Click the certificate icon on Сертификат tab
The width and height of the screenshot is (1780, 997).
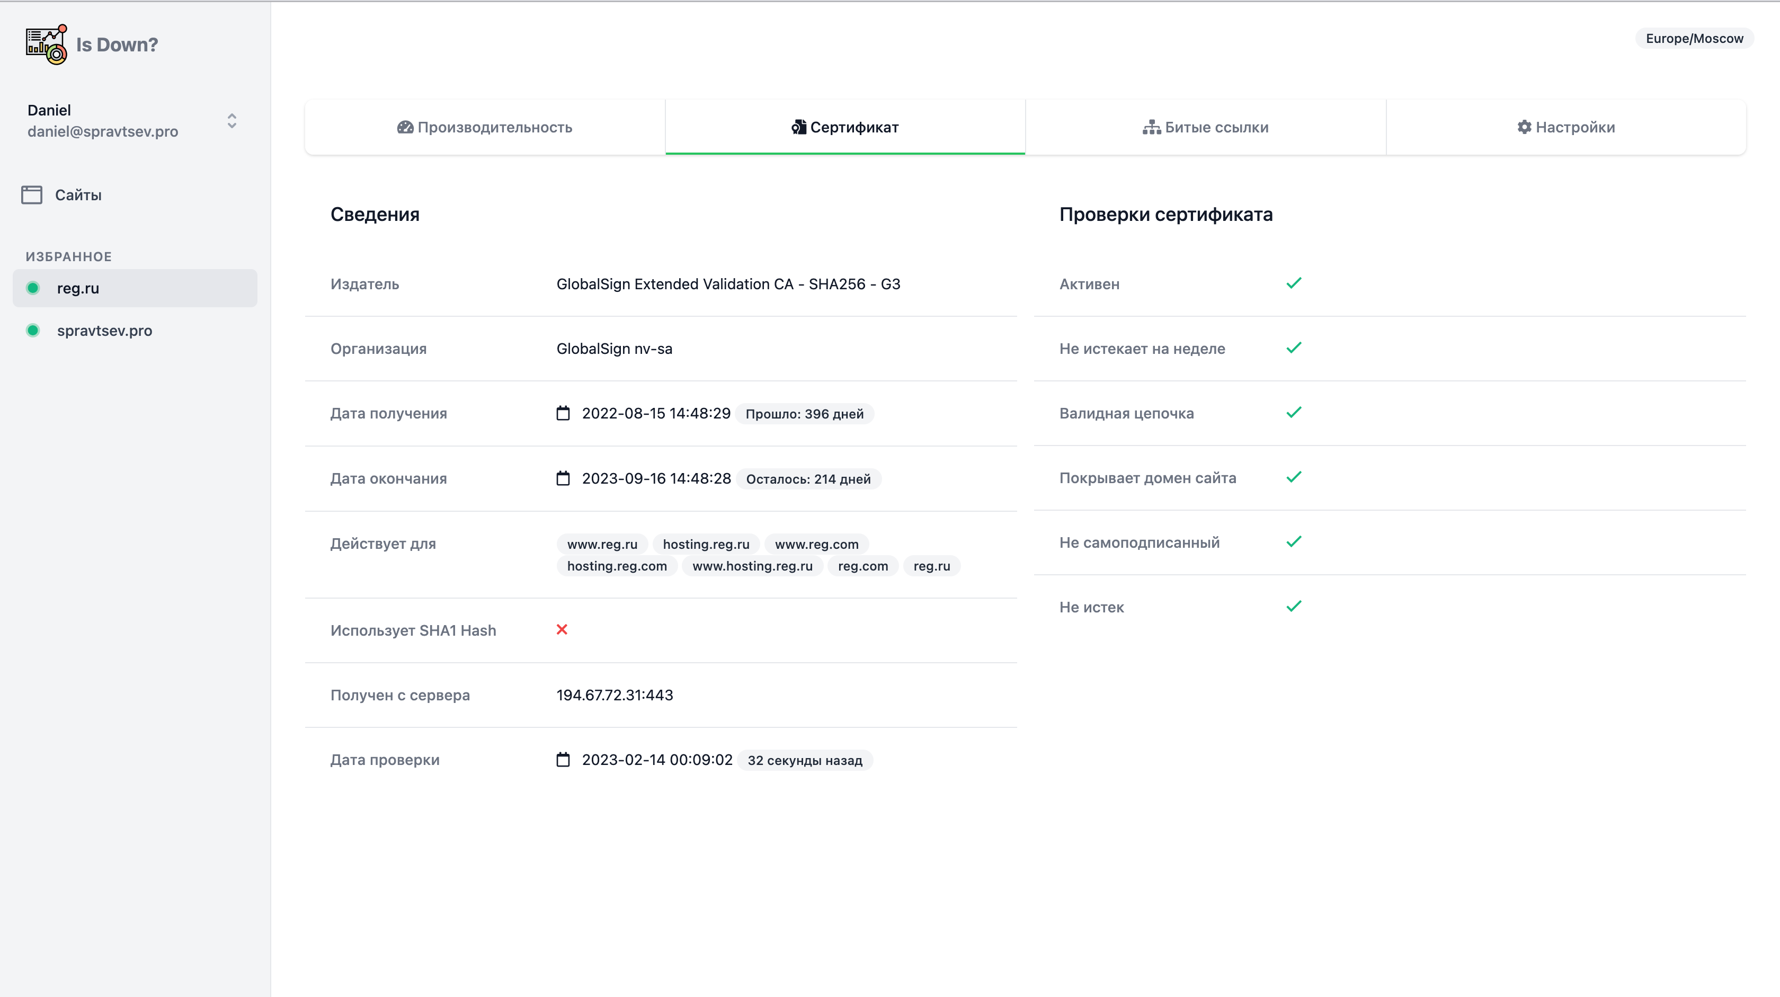click(798, 127)
